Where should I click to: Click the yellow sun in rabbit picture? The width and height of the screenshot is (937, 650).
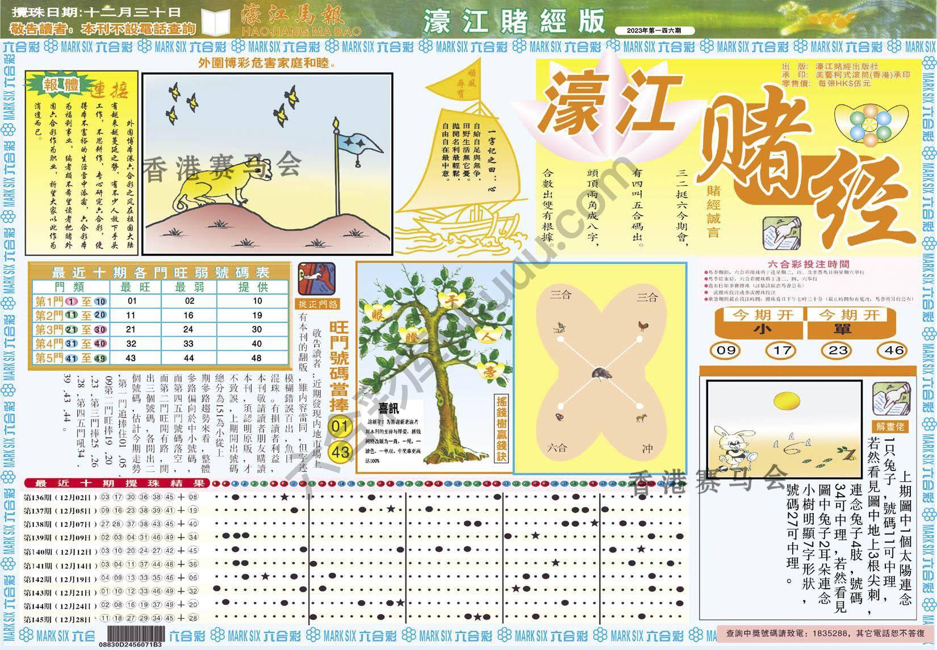pyautogui.click(x=786, y=401)
